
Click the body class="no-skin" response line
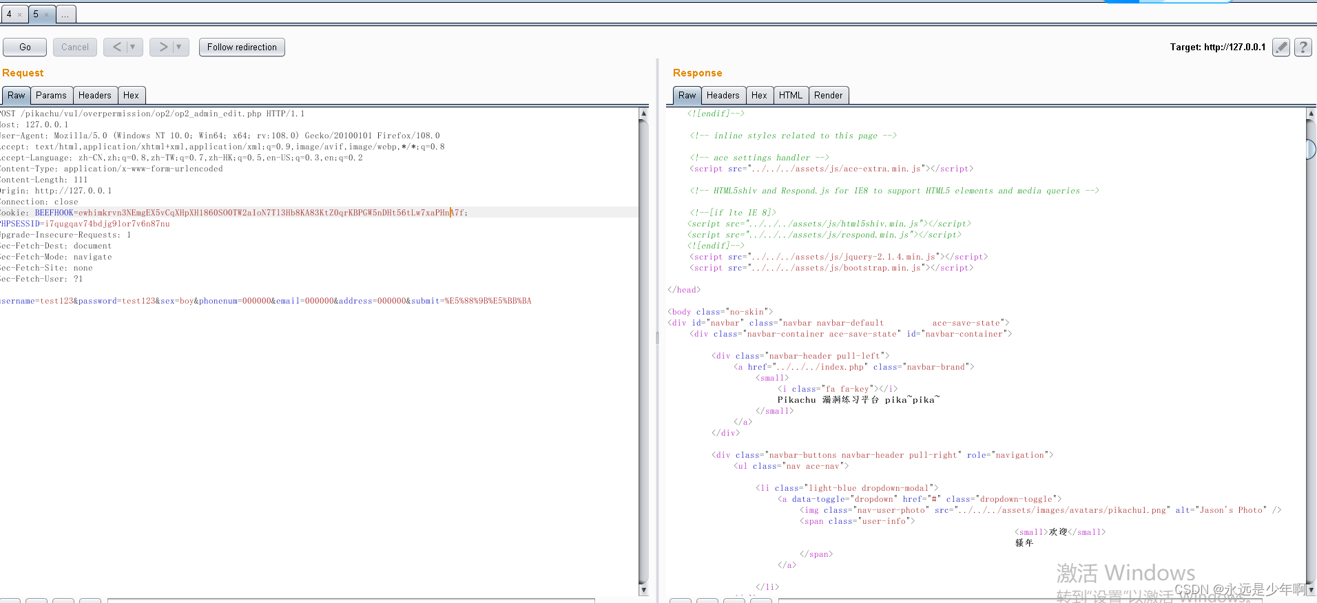720,312
